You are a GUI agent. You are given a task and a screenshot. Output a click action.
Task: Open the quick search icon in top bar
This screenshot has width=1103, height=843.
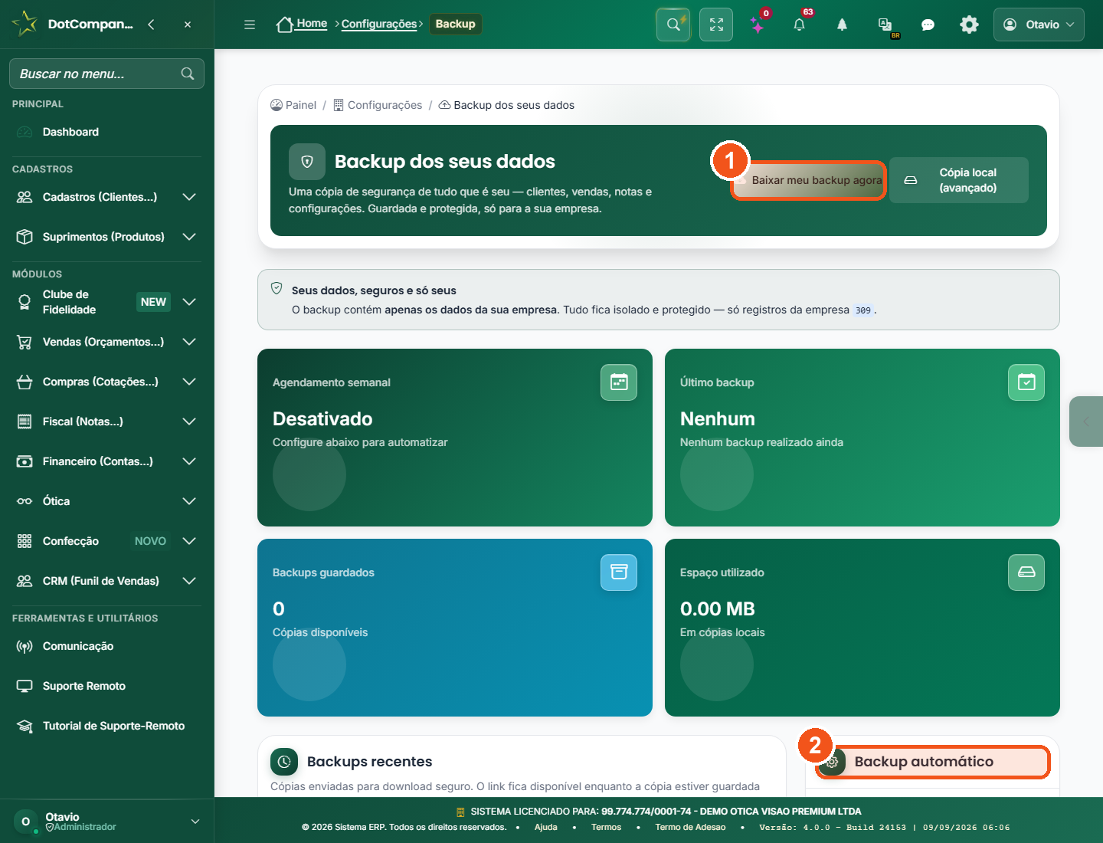click(x=673, y=25)
